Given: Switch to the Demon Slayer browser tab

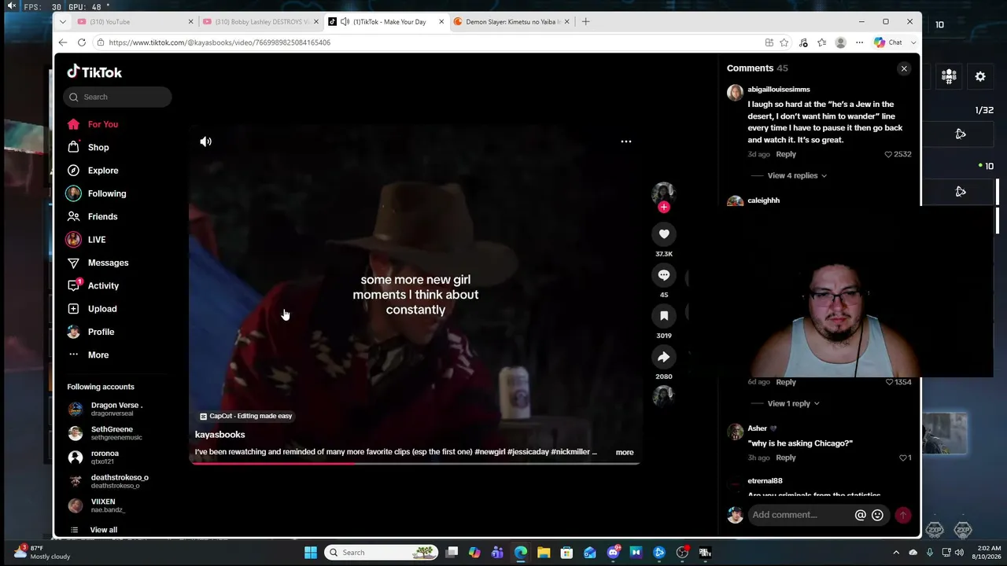Looking at the screenshot, I should [x=512, y=22].
